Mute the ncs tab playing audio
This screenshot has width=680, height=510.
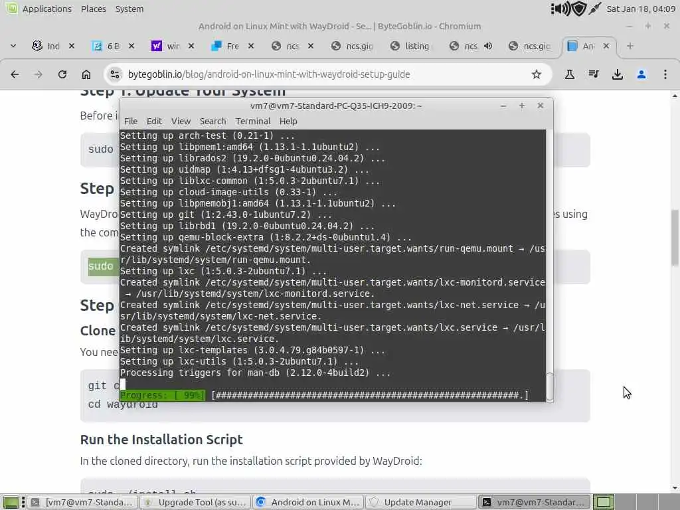tap(488, 46)
